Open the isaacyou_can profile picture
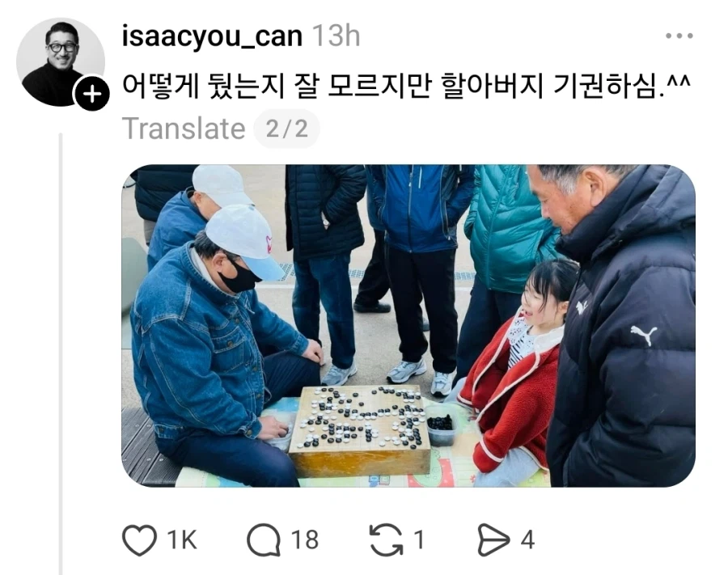The width and height of the screenshot is (728, 575). pos(61,62)
